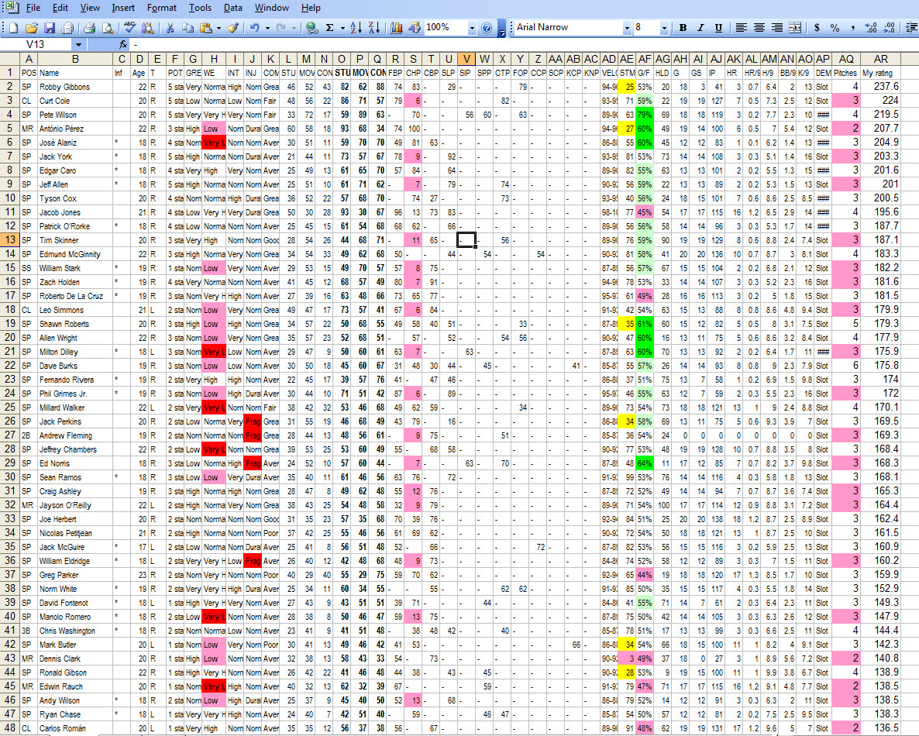The image size is (919, 736).
Task: Click green 79% cell for Pete Wilson
Action: pyautogui.click(x=644, y=114)
